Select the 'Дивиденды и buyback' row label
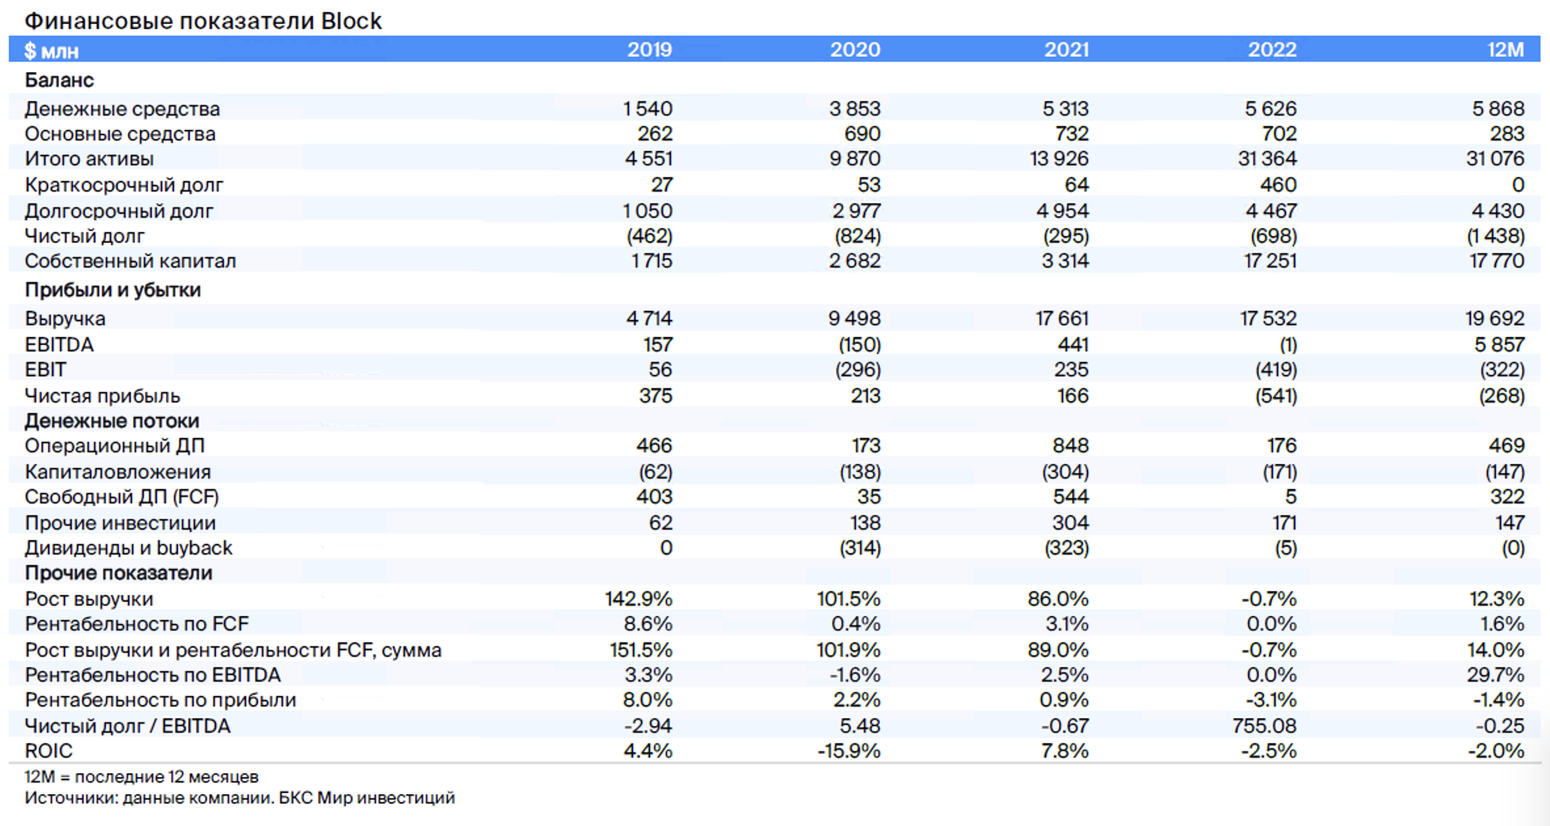This screenshot has width=1550, height=826. [129, 548]
